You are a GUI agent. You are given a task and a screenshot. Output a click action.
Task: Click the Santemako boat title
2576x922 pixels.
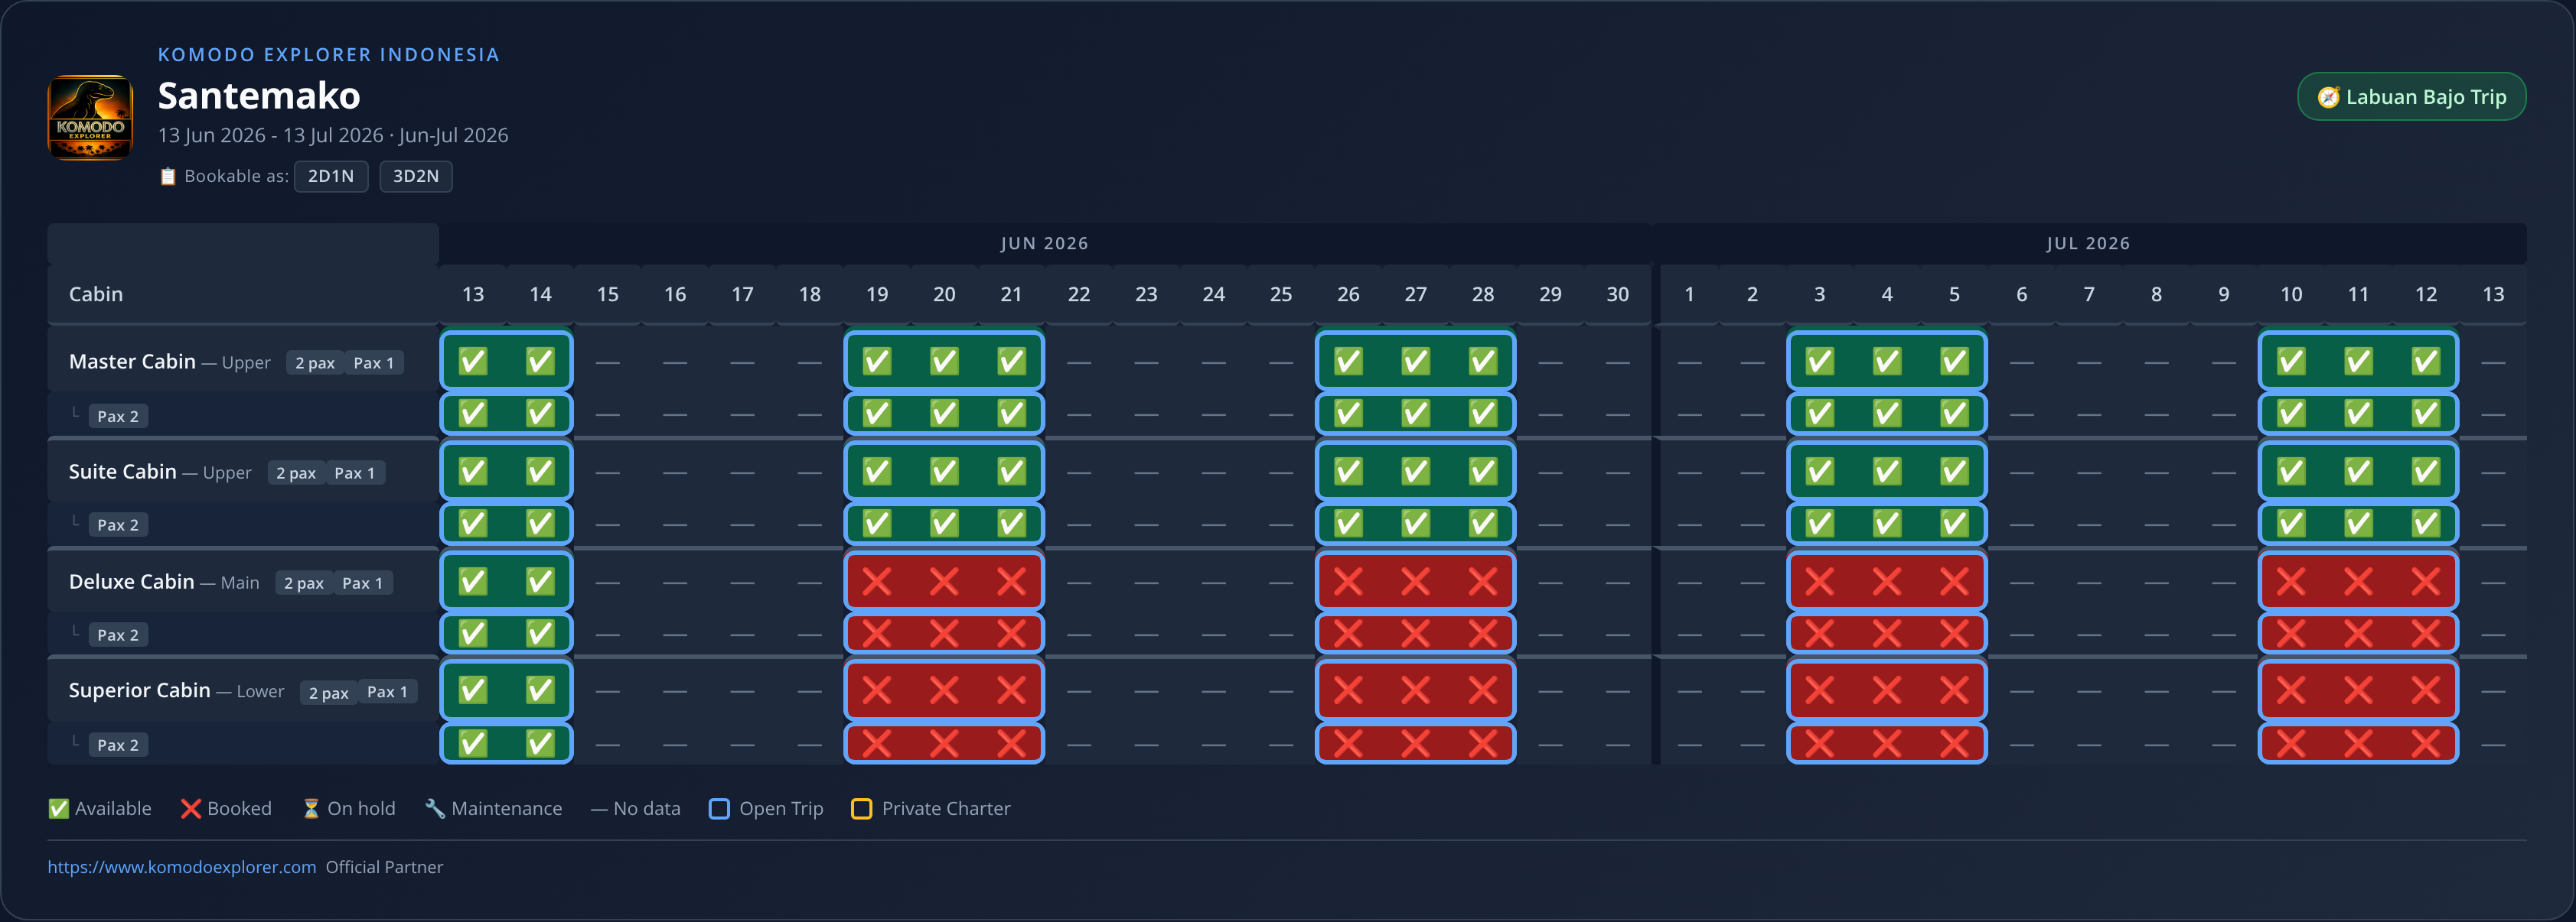(259, 96)
